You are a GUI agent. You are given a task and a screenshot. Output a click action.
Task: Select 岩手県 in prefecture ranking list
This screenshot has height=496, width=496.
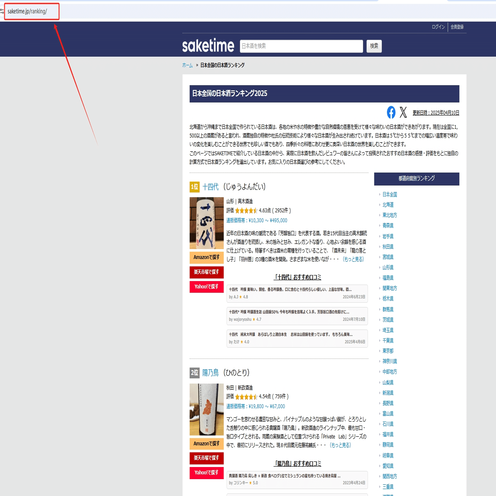pyautogui.click(x=388, y=236)
